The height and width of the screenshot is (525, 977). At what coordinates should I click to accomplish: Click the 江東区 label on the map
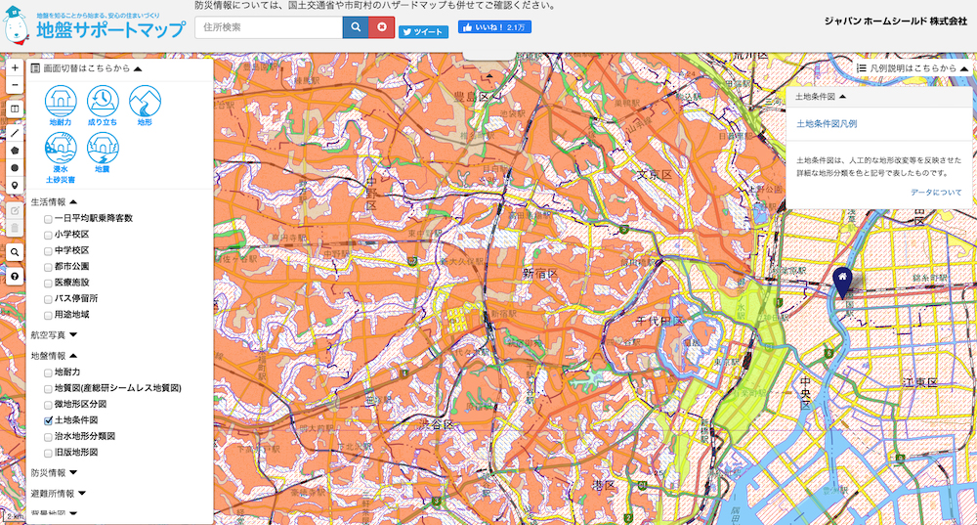919,381
